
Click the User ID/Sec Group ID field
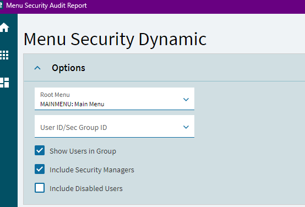115,126
